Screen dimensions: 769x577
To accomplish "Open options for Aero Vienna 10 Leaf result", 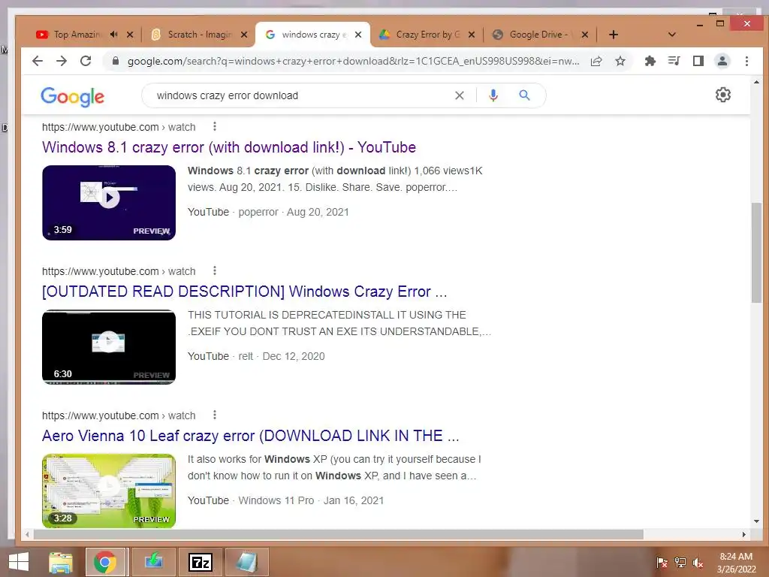I will point(214,415).
